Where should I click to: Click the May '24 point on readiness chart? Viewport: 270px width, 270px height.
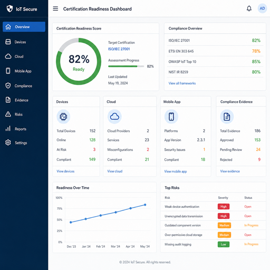tap(145, 205)
